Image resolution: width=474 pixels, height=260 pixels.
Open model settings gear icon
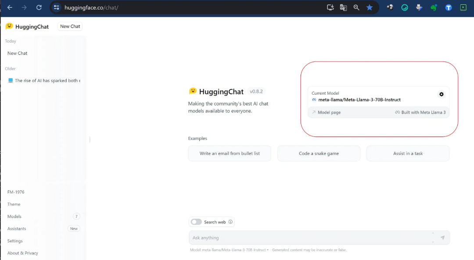pos(442,94)
